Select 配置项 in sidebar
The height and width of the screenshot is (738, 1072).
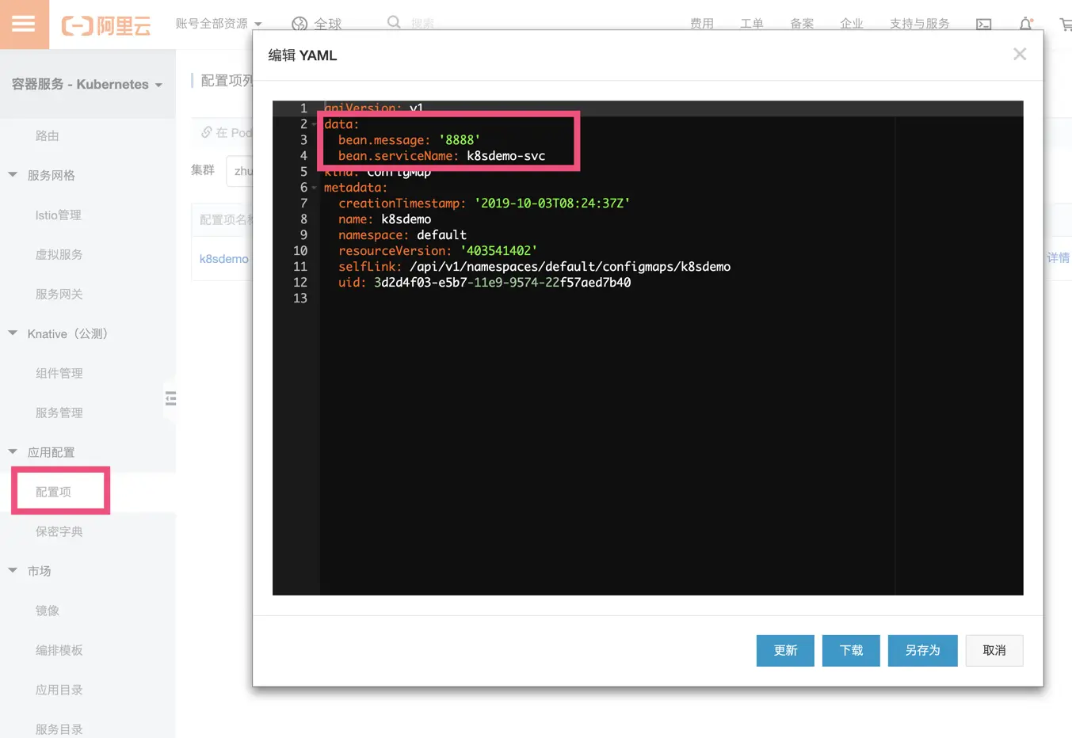click(x=54, y=492)
